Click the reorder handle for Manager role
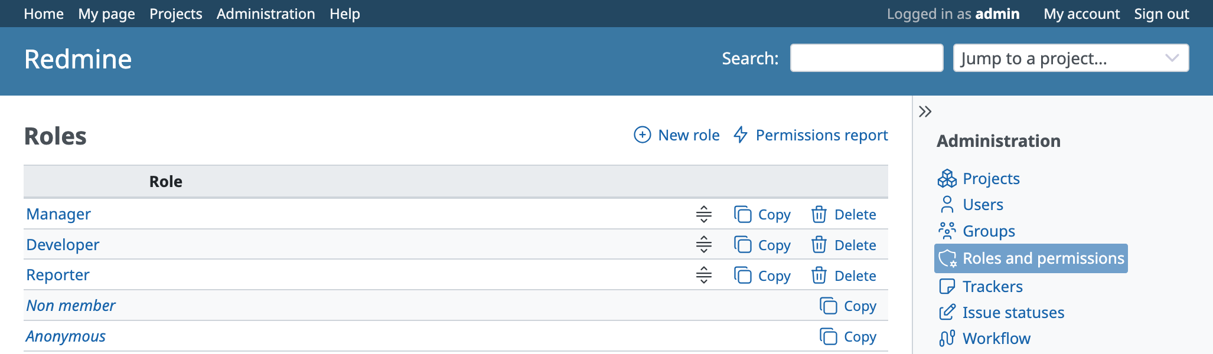Screen dimensions: 1213x354 tap(703, 214)
